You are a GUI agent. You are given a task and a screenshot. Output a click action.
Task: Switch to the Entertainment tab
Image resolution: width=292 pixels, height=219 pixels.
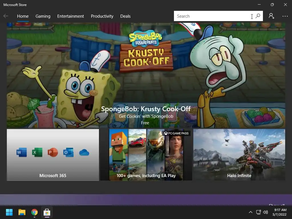click(71, 16)
